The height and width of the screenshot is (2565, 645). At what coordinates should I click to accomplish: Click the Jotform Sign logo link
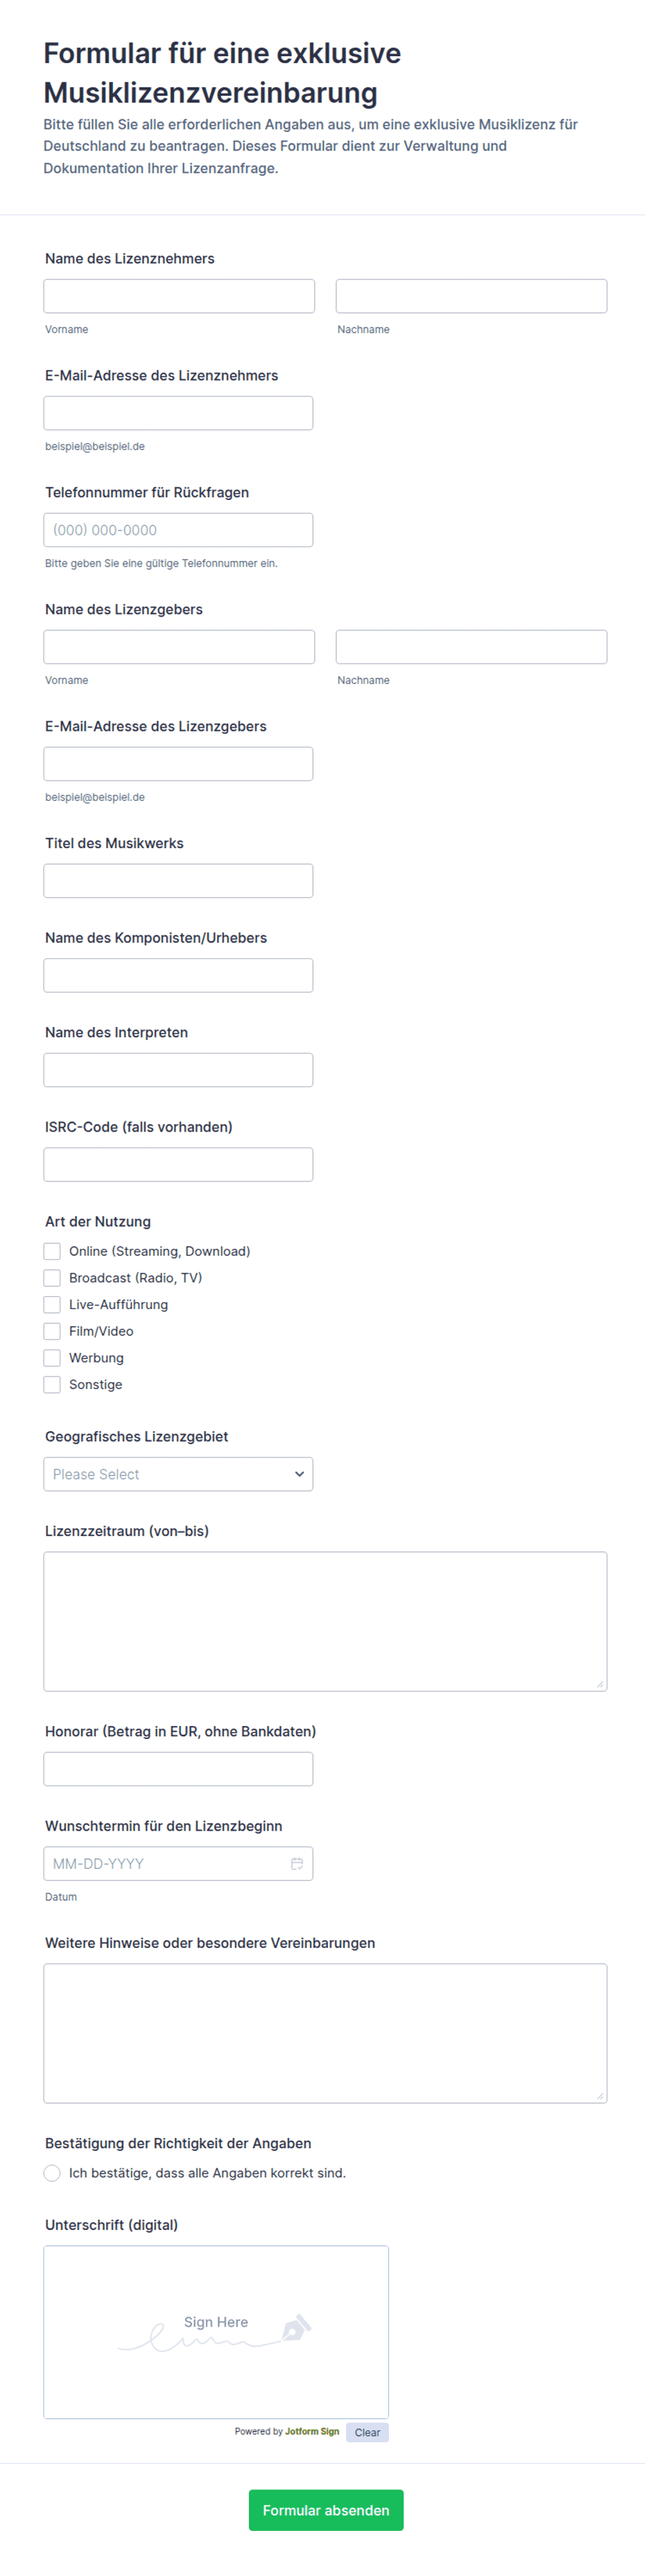(x=311, y=2430)
